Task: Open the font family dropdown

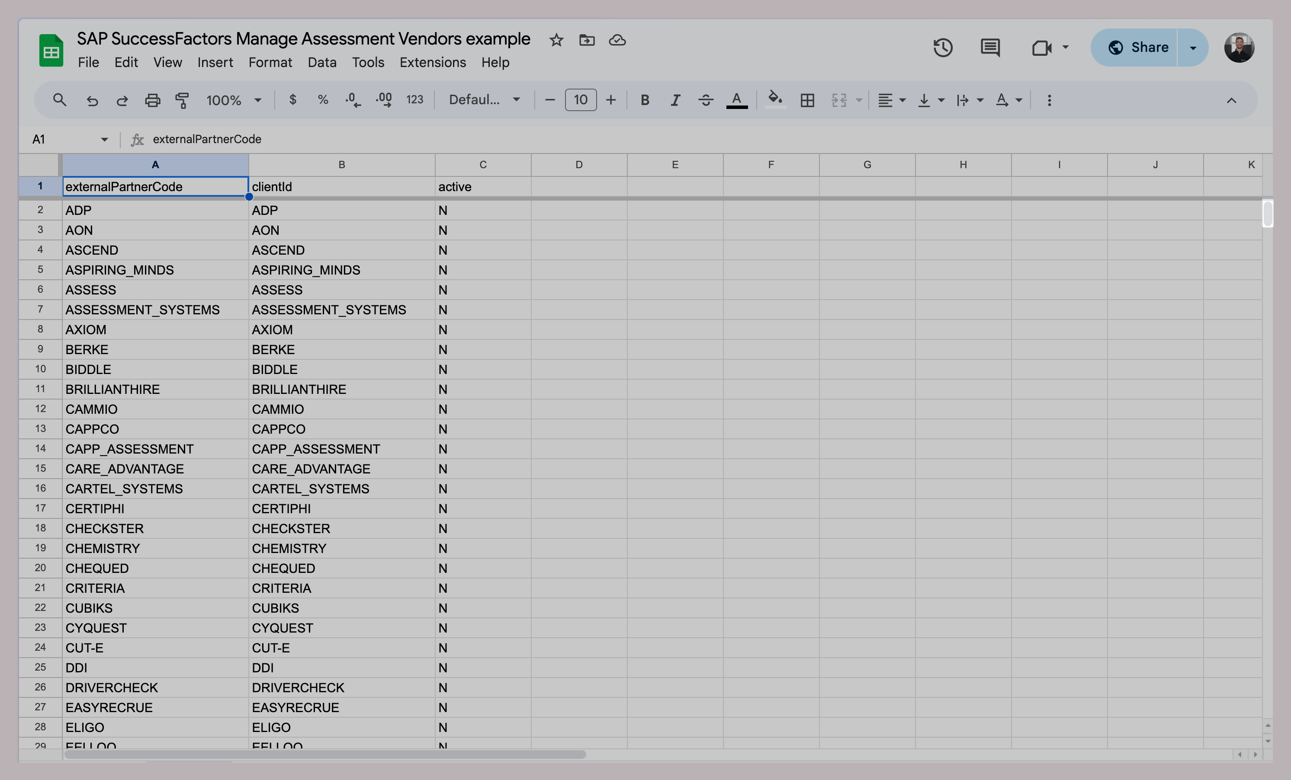Action: 484,99
